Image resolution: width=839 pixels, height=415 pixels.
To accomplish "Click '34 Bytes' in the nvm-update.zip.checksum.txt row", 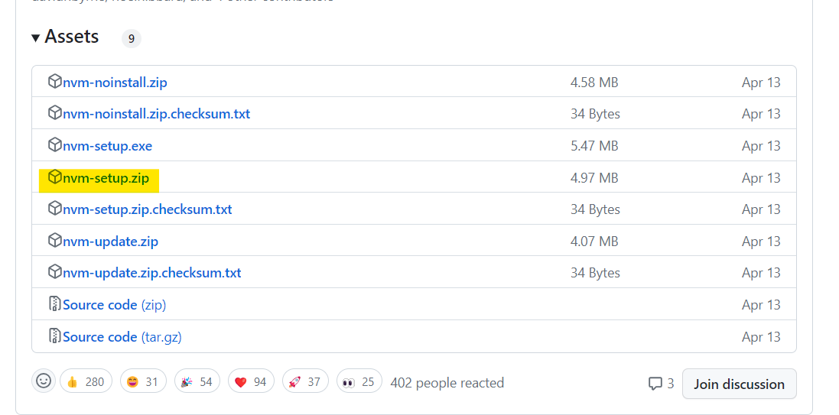I will coord(595,274).
